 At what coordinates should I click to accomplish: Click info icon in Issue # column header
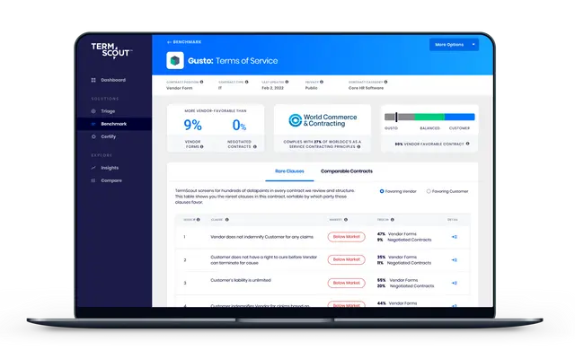(198, 220)
